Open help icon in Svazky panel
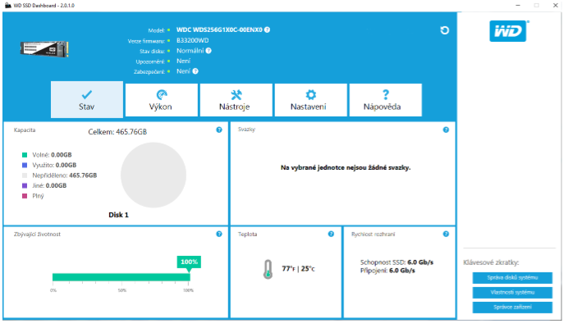Image resolution: width=564 pixels, height=324 pixels. tap(446, 130)
